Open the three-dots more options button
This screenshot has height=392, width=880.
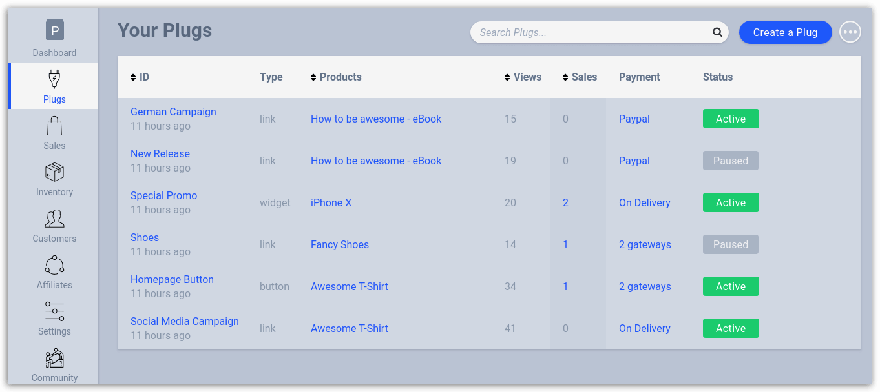pyautogui.click(x=850, y=32)
